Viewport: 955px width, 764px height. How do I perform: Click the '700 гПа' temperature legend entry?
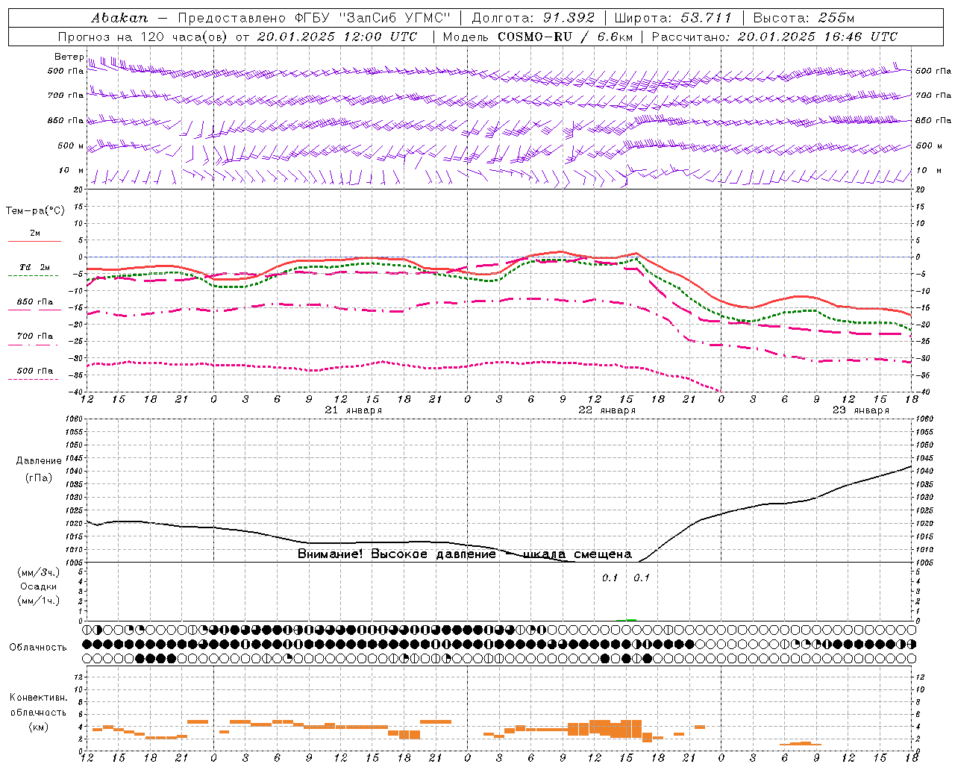pos(34,336)
